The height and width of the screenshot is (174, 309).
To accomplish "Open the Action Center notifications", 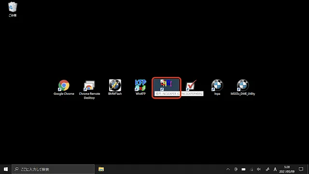I will pos(301,169).
